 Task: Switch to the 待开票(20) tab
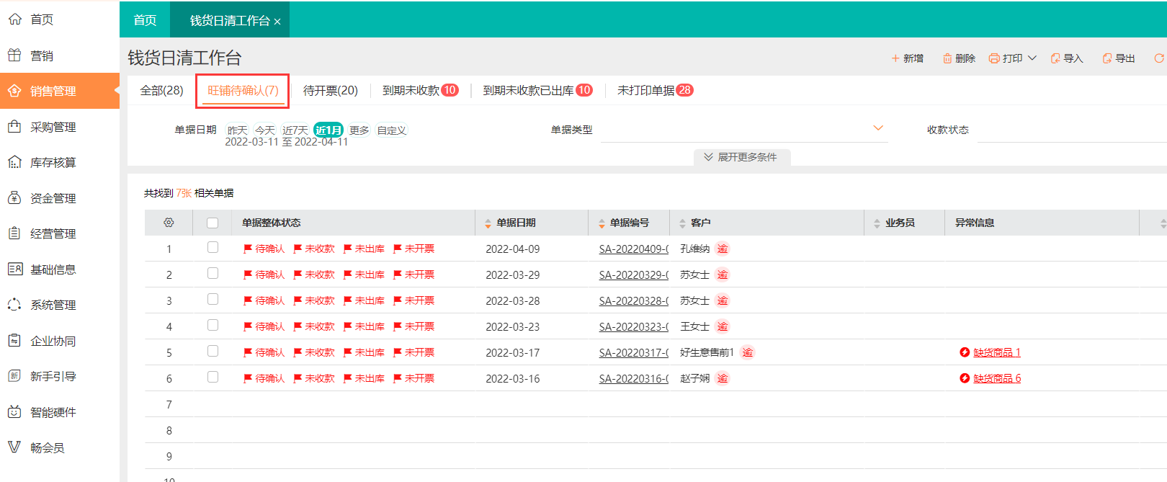[x=330, y=90]
